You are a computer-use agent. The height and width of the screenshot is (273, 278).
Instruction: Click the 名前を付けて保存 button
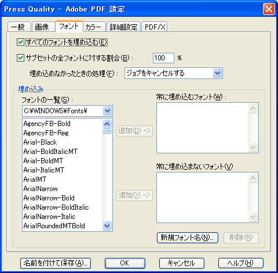click(56, 263)
